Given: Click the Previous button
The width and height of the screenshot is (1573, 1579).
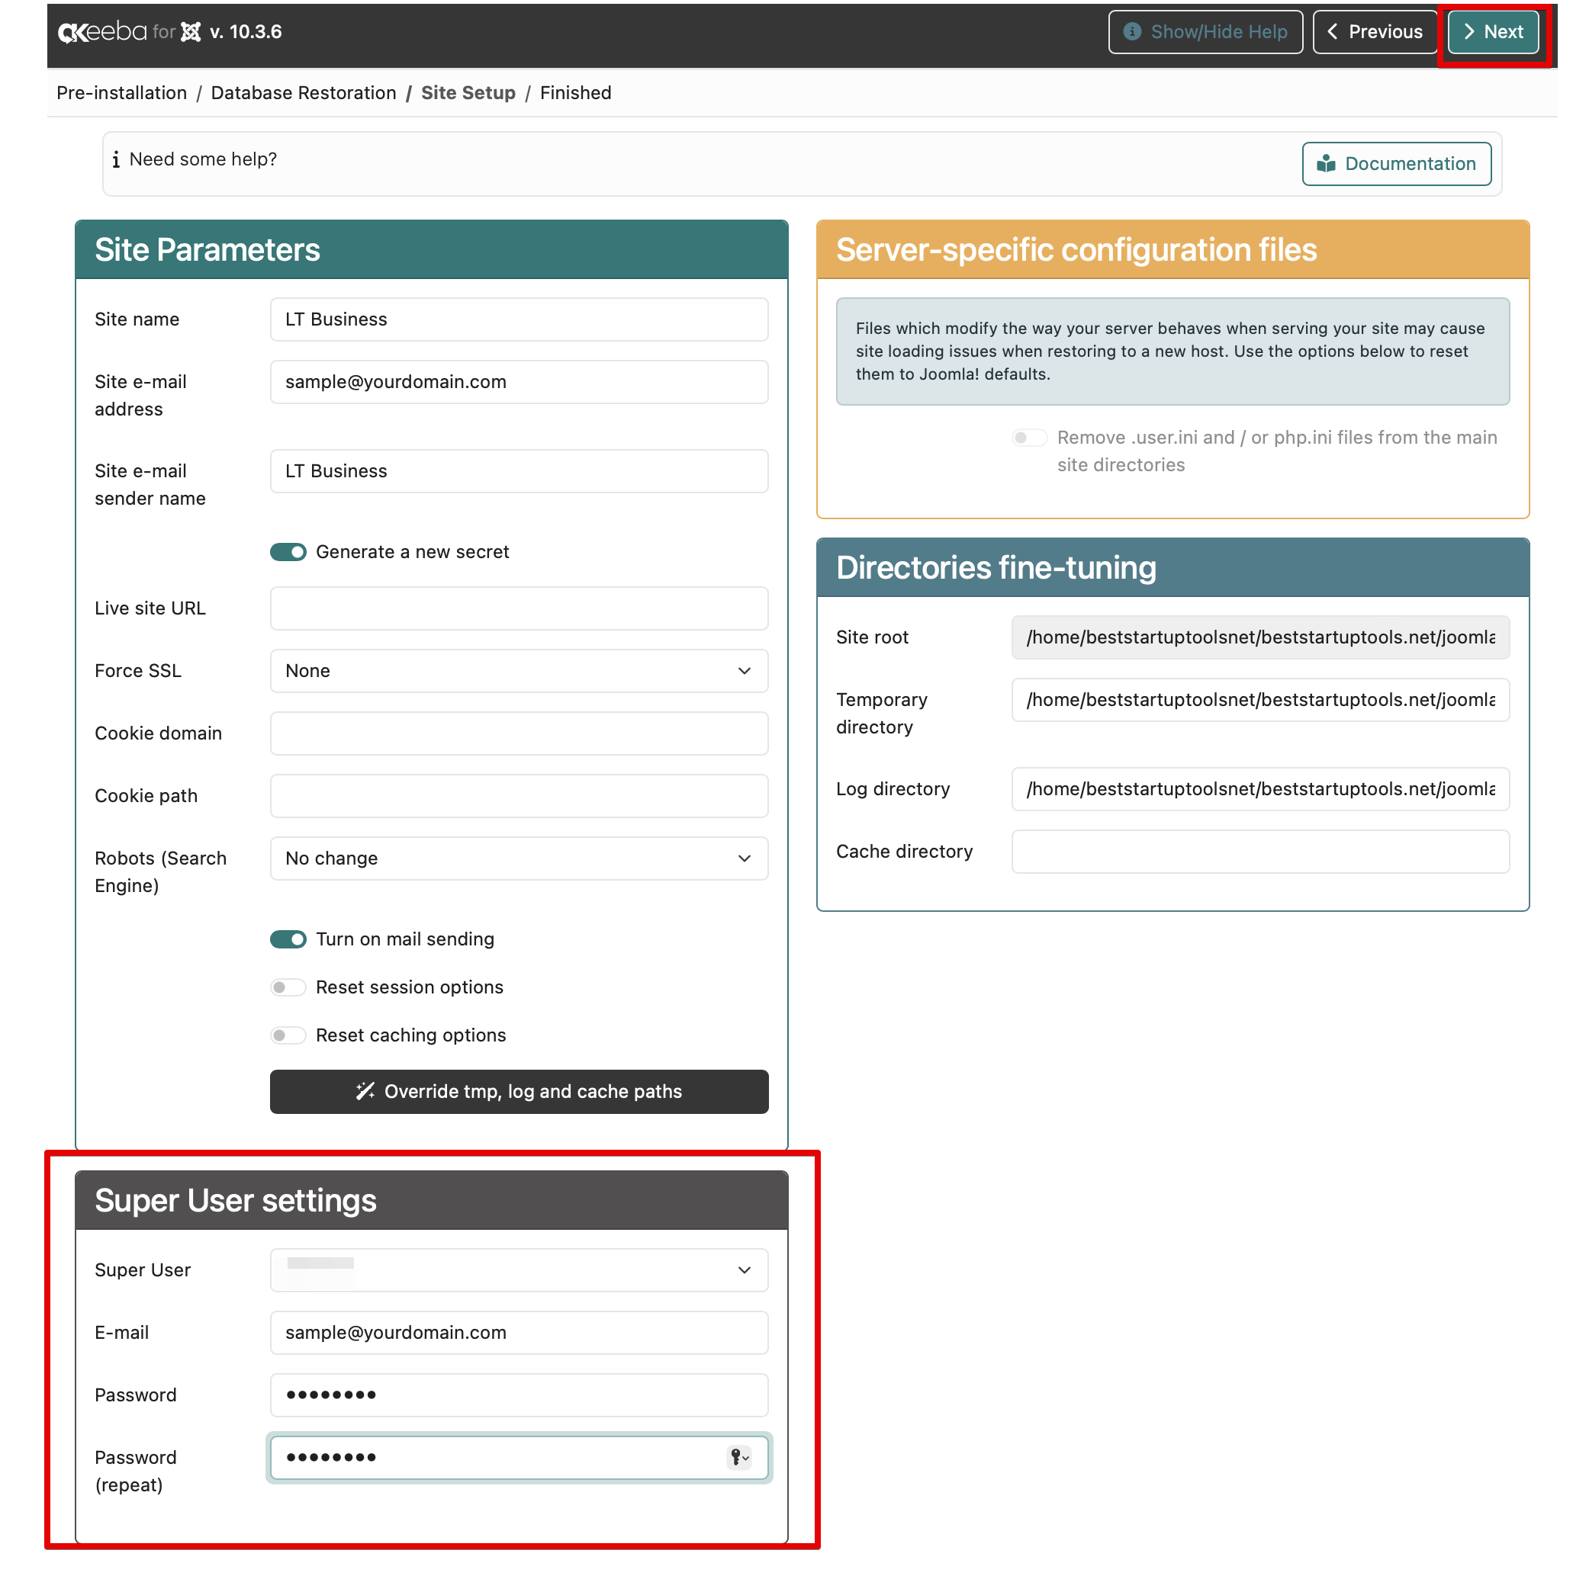Looking at the screenshot, I should 1375,32.
